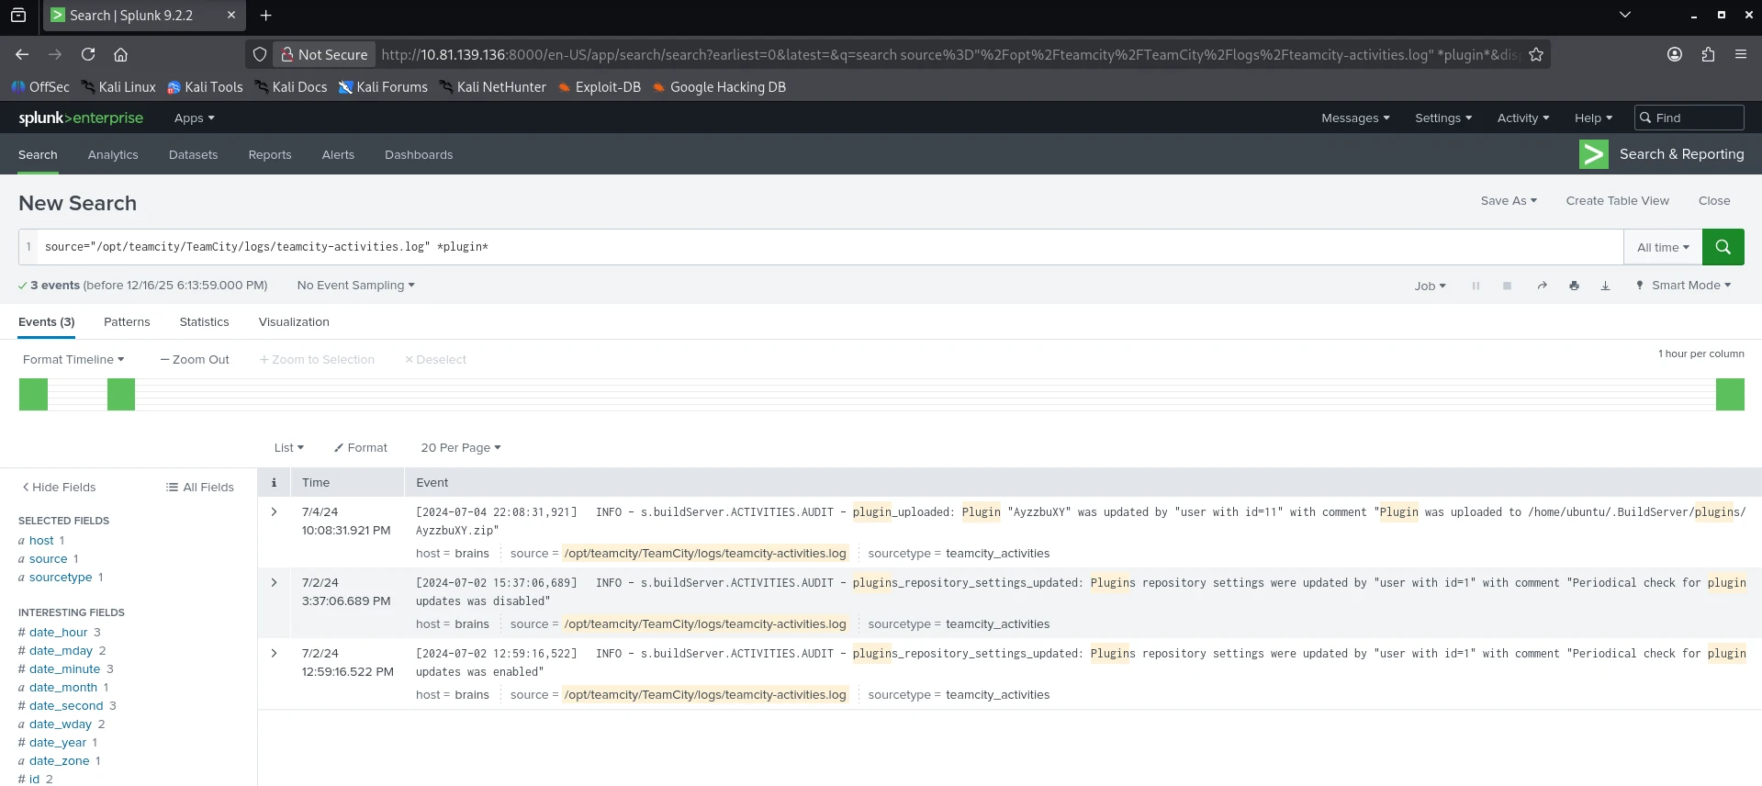Go to browser home page
The width and height of the screenshot is (1762, 786).
coord(120,54)
